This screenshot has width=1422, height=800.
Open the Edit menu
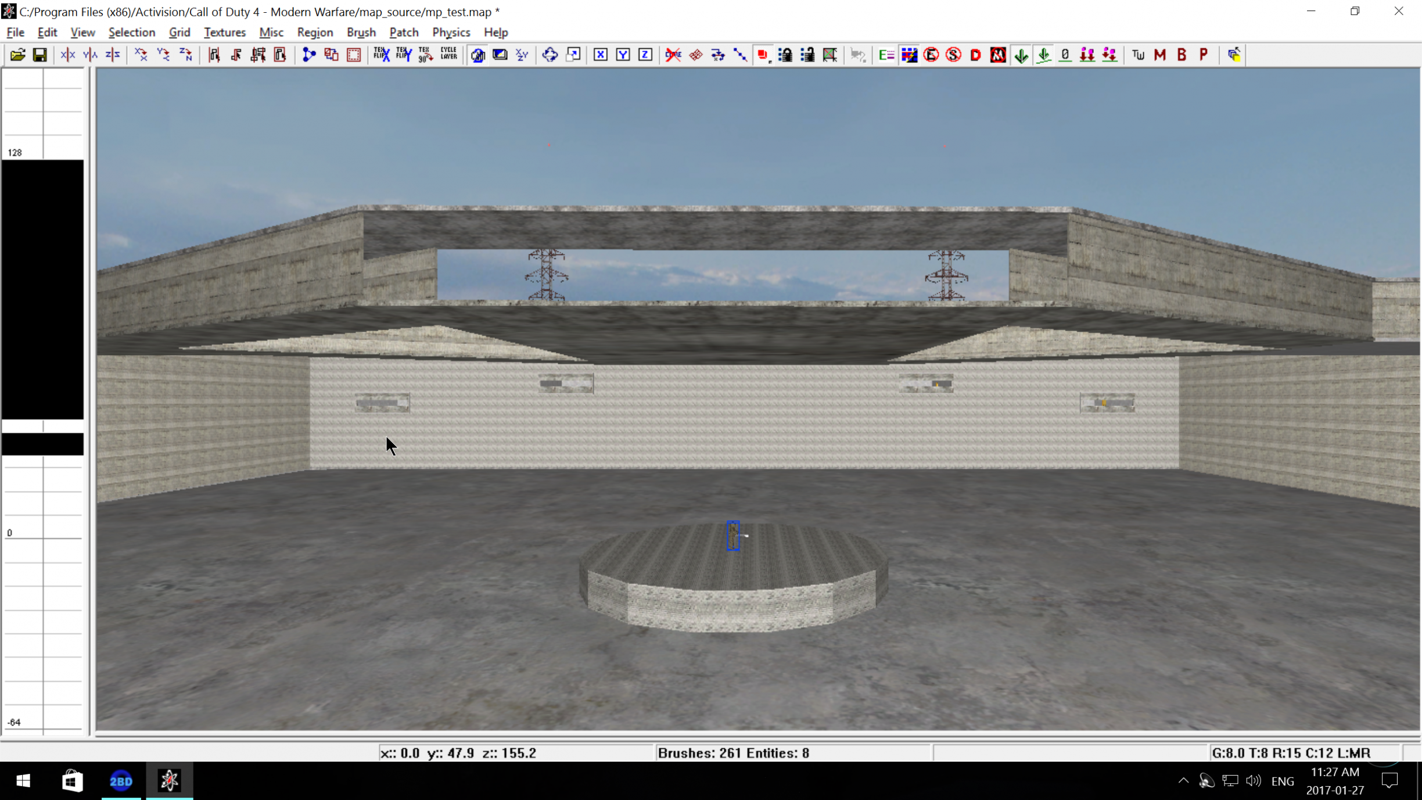click(x=47, y=32)
